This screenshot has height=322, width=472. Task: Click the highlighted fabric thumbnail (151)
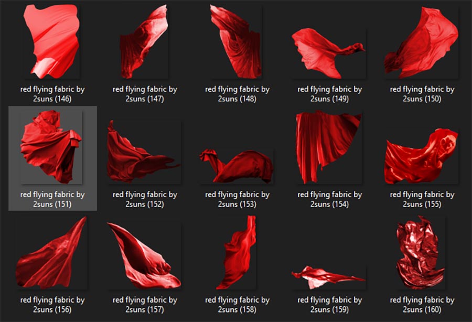coord(51,147)
